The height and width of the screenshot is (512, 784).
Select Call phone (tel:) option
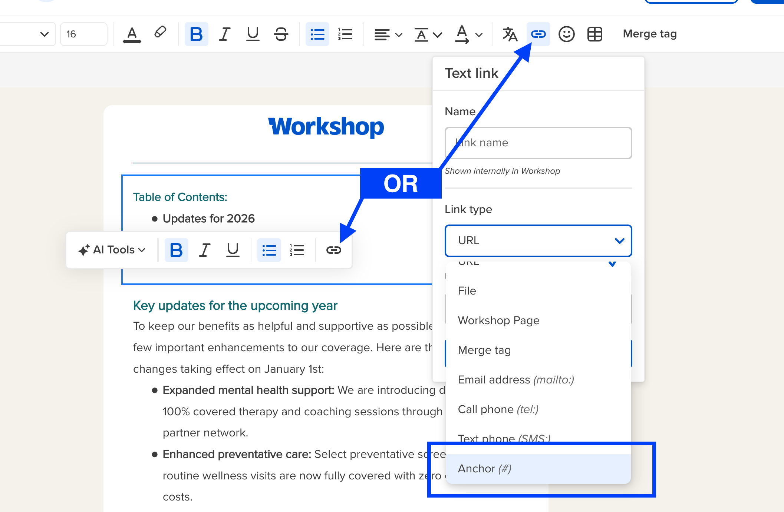pyautogui.click(x=538, y=409)
